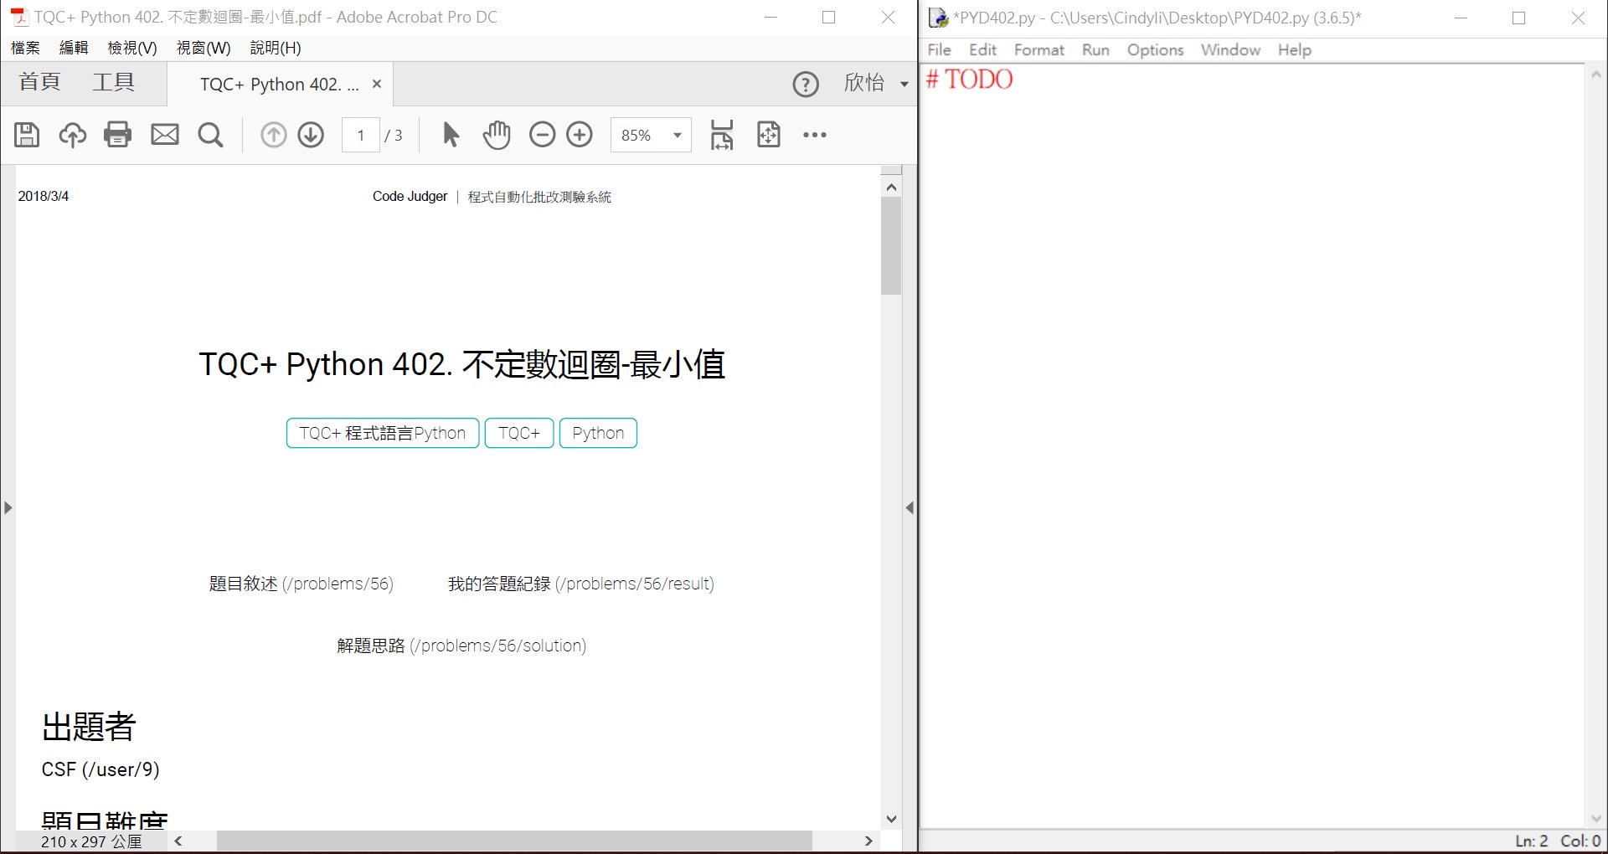The image size is (1608, 854).
Task: Click the cloud upload icon
Action: click(x=72, y=135)
